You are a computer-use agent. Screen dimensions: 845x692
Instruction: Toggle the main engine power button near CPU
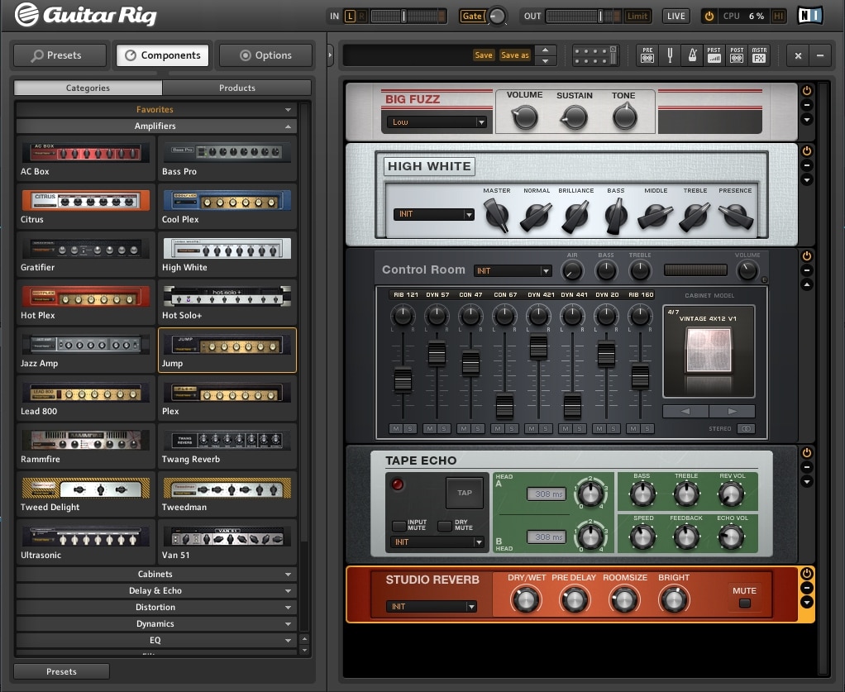(x=709, y=17)
